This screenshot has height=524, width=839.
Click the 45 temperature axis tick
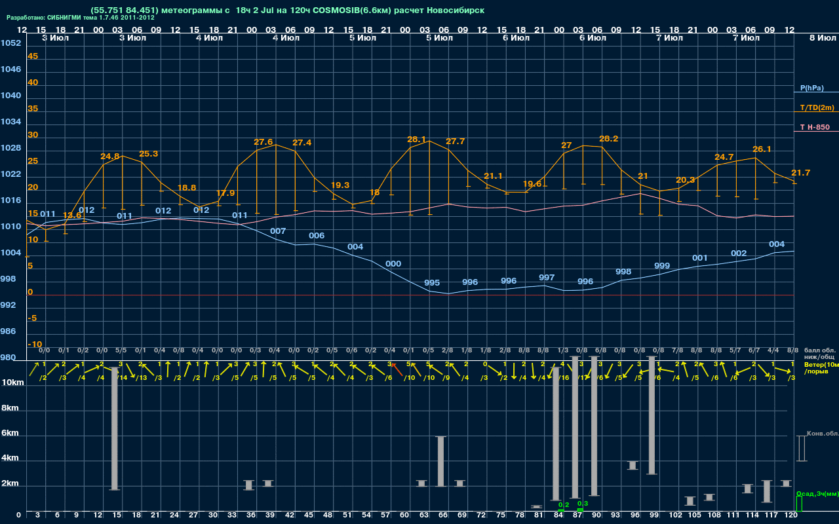tap(33, 56)
